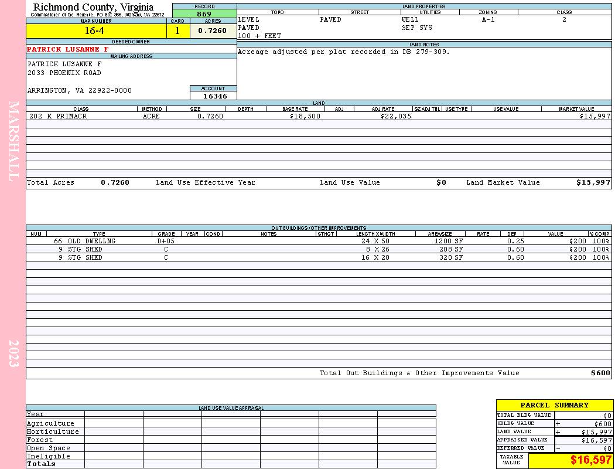Click the LAND USE VALUE APPRAISAL header

[x=231, y=408]
